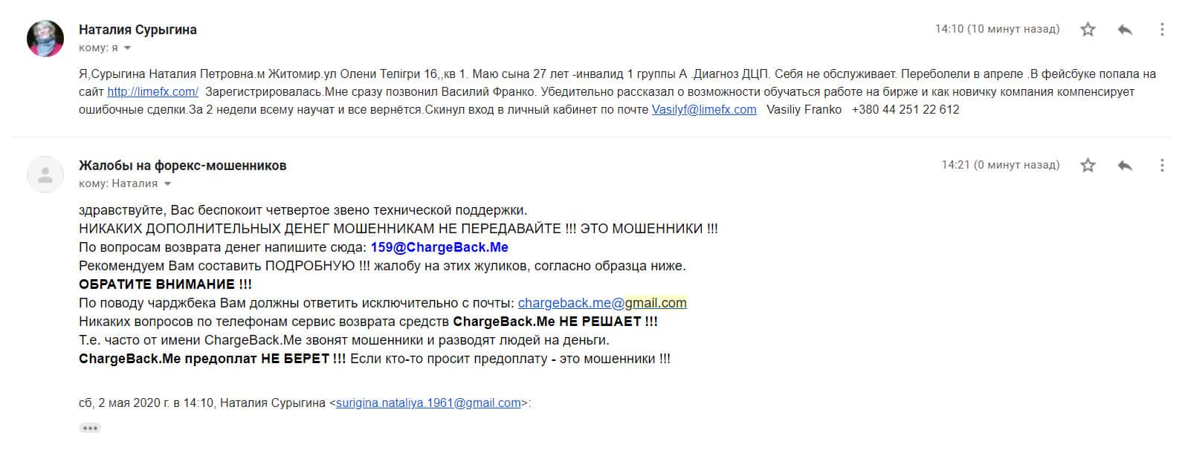Click surigina.nataliya.1961@gmail.com address

(428, 403)
